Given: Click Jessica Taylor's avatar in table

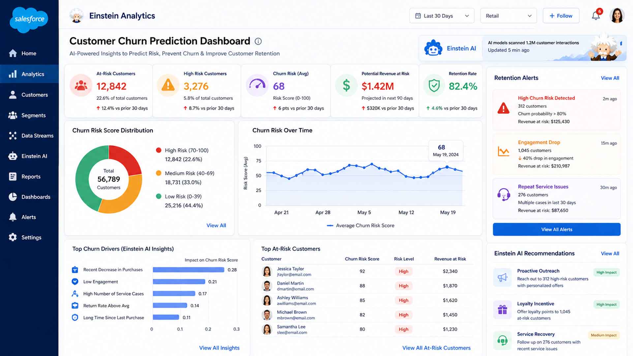Looking at the screenshot, I should (x=267, y=271).
